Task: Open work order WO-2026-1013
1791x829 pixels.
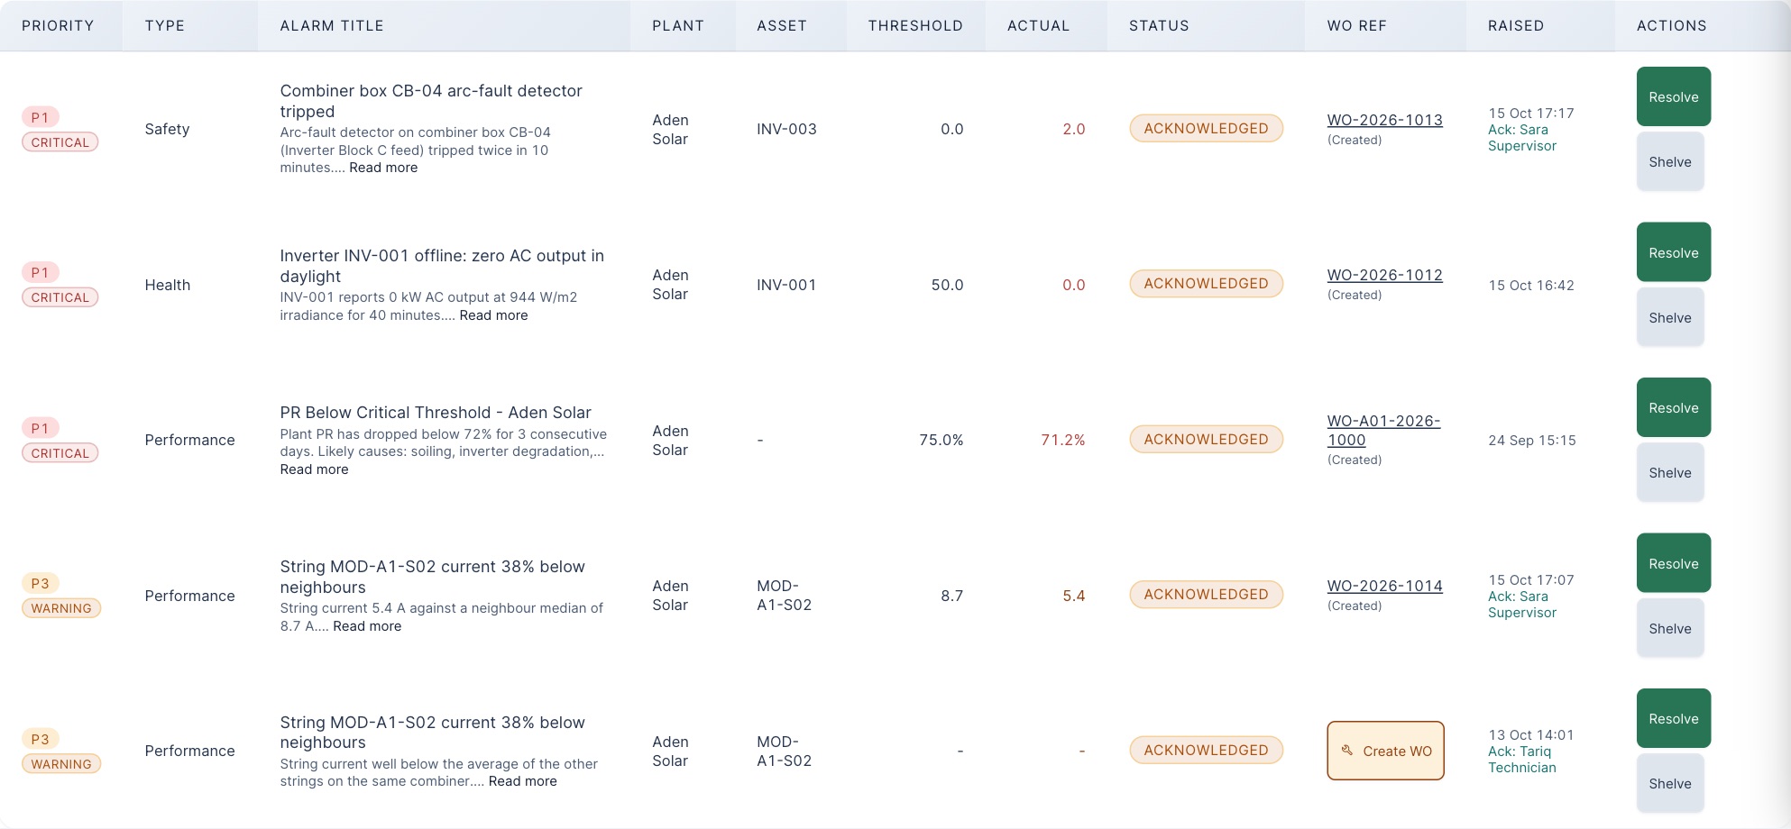Action: 1384,120
